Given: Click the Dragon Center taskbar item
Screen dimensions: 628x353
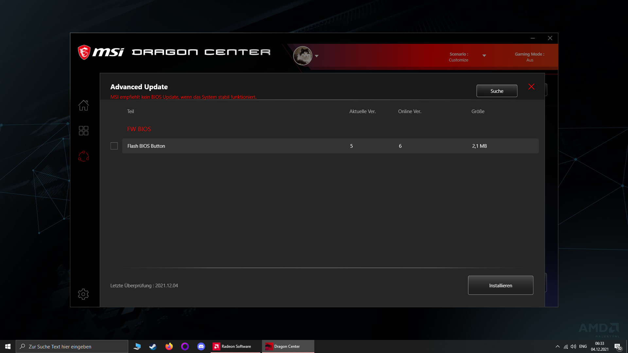Looking at the screenshot, I should click(x=283, y=346).
